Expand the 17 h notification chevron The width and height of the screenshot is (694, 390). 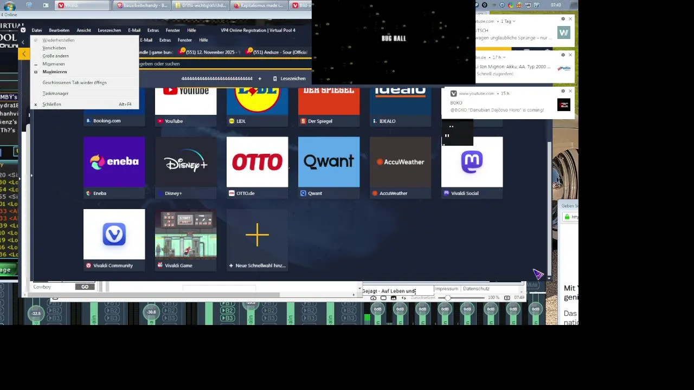click(x=504, y=57)
